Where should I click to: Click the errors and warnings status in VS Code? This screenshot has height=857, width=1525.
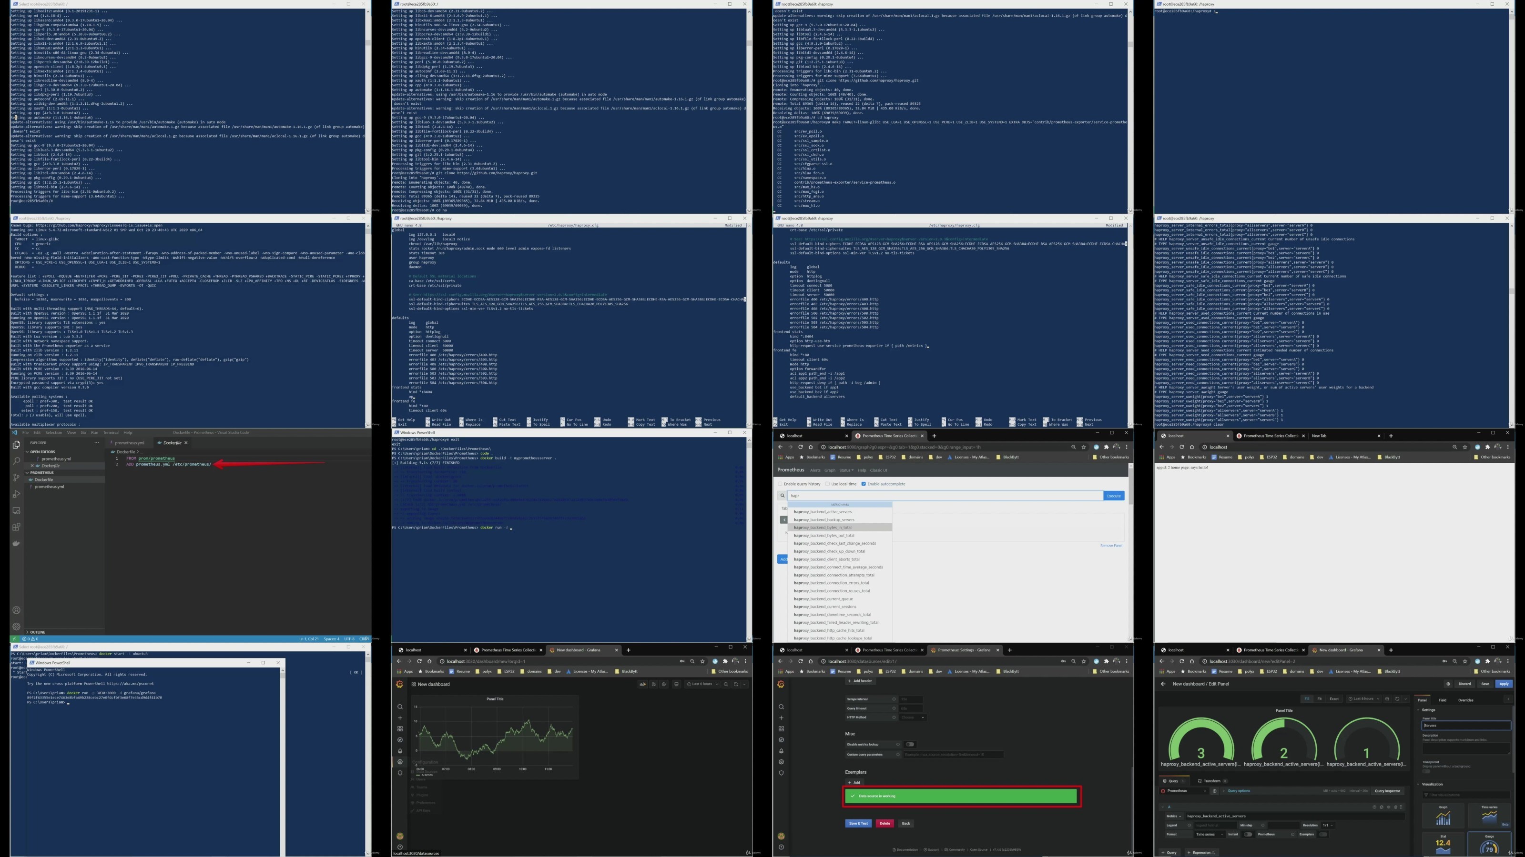tap(30, 639)
